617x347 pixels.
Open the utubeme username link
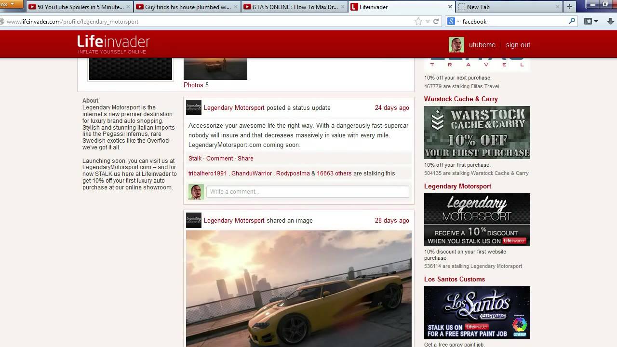tap(482, 45)
